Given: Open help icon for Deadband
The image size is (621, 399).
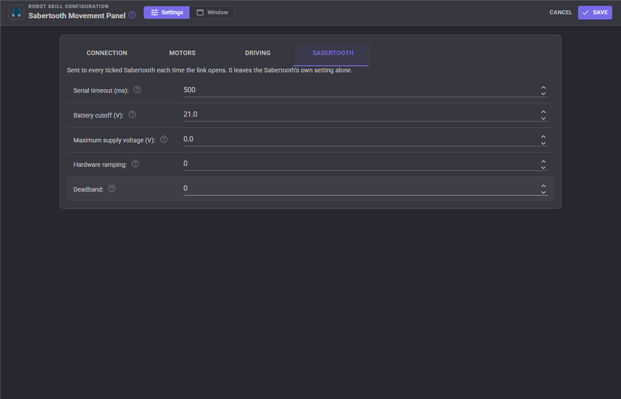Looking at the screenshot, I should pos(112,189).
